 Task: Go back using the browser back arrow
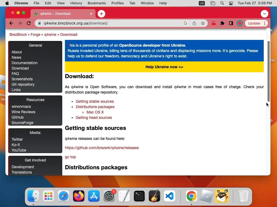click(x=11, y=23)
